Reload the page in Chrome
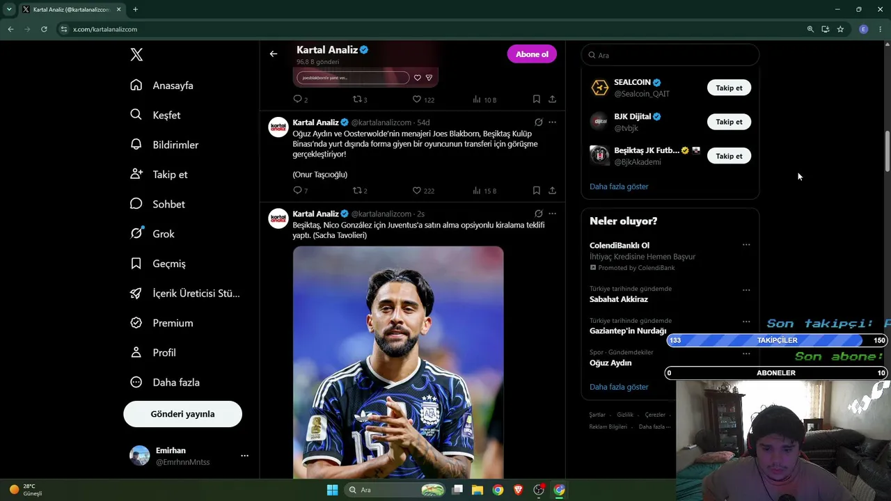 (44, 29)
